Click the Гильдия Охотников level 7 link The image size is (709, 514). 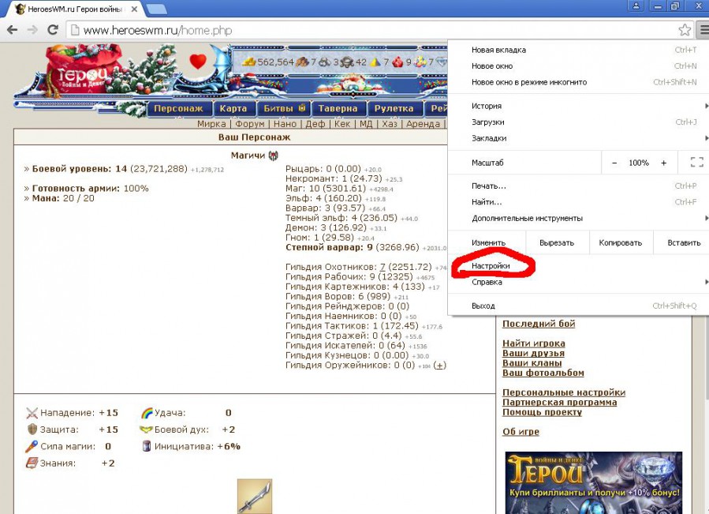(x=382, y=267)
